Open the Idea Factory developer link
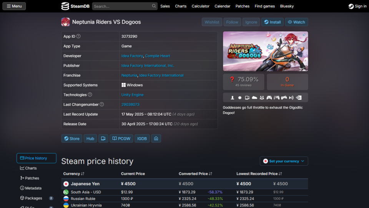Screen dimensions: 369x208 point(132,56)
